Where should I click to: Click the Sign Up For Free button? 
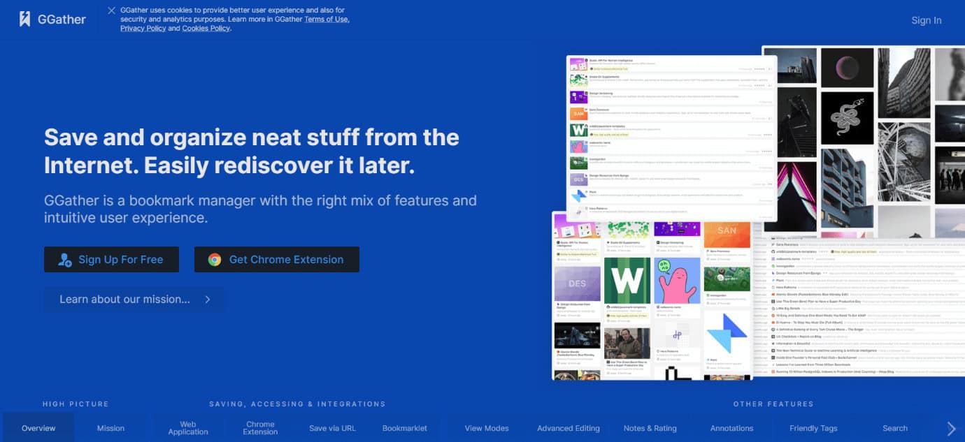point(111,259)
